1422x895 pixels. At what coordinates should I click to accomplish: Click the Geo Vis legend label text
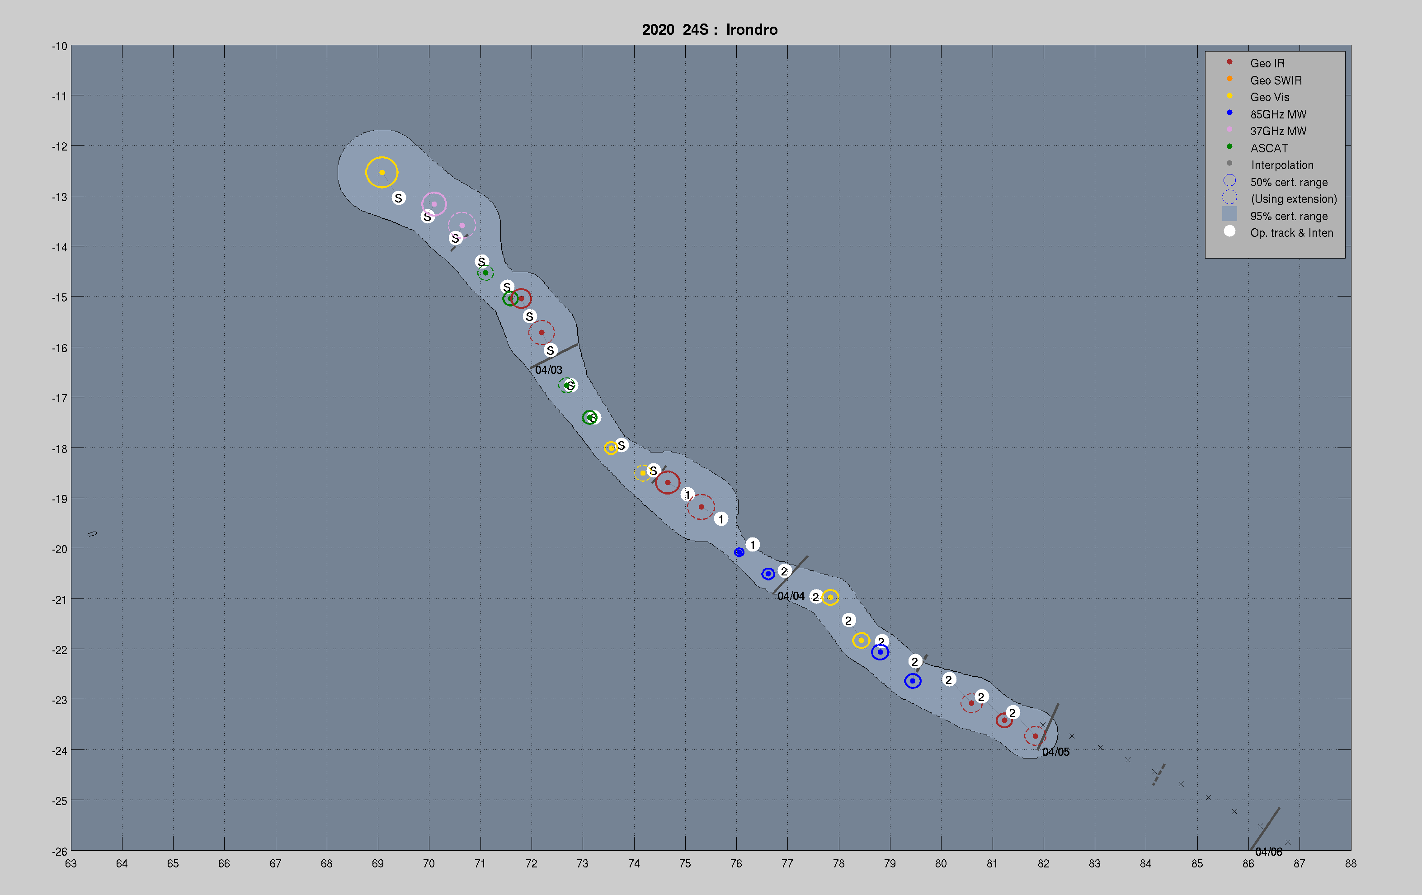tap(1270, 98)
